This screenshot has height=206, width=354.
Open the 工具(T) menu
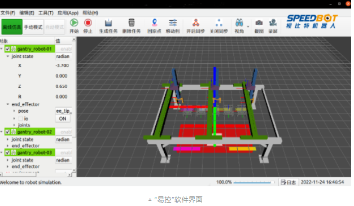click(46, 13)
